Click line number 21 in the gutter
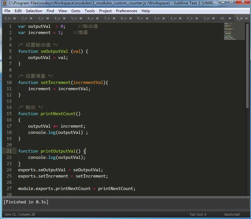This screenshot has width=251, height=219. point(9,151)
